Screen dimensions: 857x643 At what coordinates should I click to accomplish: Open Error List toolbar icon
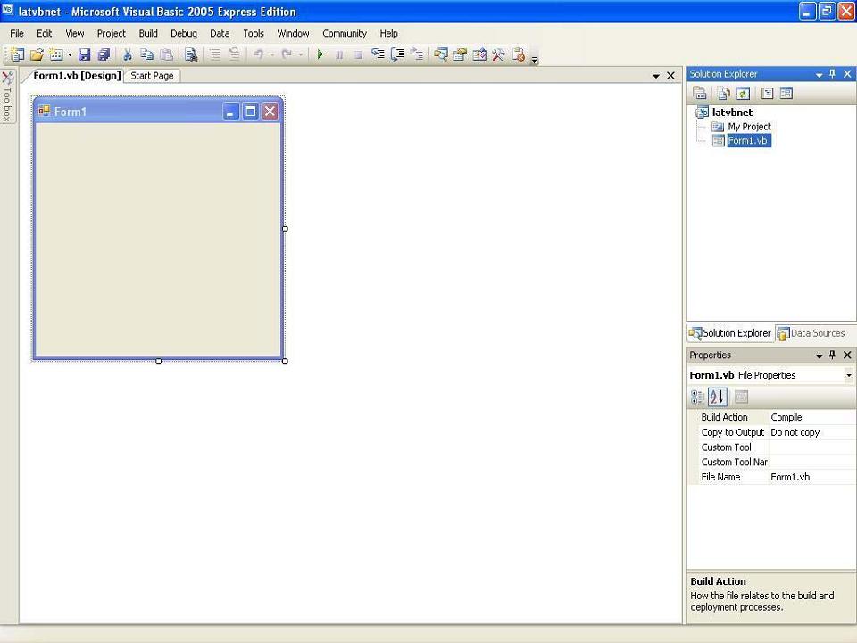(x=518, y=54)
